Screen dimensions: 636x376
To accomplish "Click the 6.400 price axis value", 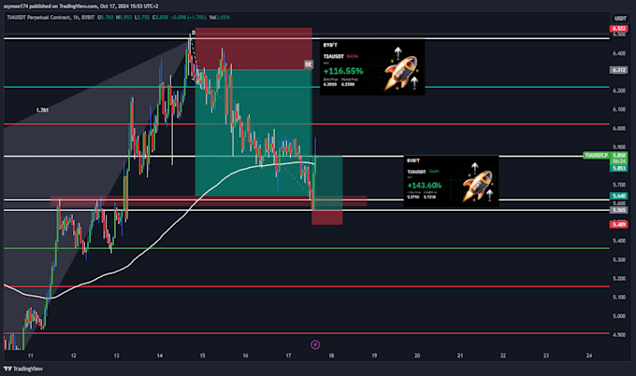I will tap(619, 53).
